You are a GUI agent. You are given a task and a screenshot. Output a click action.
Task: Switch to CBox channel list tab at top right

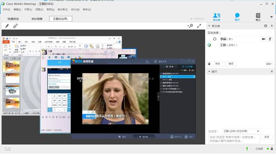[187, 66]
